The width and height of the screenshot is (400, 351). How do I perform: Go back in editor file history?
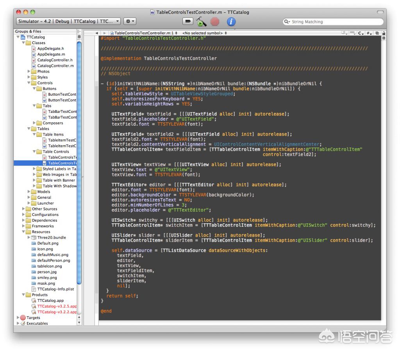(x=97, y=33)
